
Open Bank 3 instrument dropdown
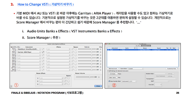(29, 55)
